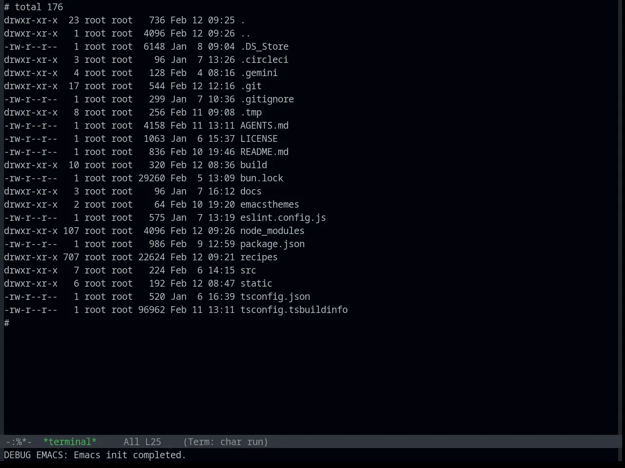Click the 'All' position indicator in mode line
625x468 pixels.
(x=131, y=442)
